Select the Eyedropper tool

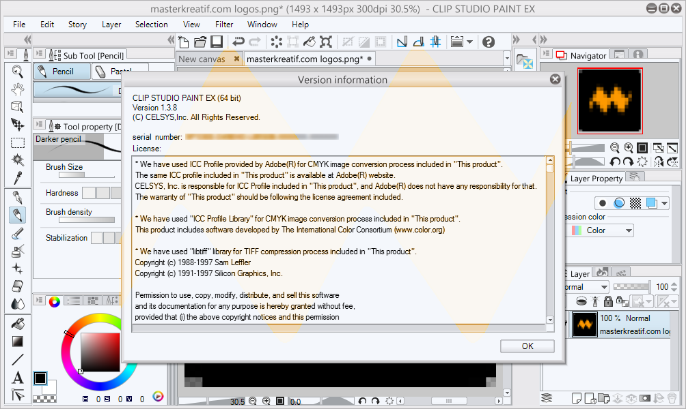point(18,178)
